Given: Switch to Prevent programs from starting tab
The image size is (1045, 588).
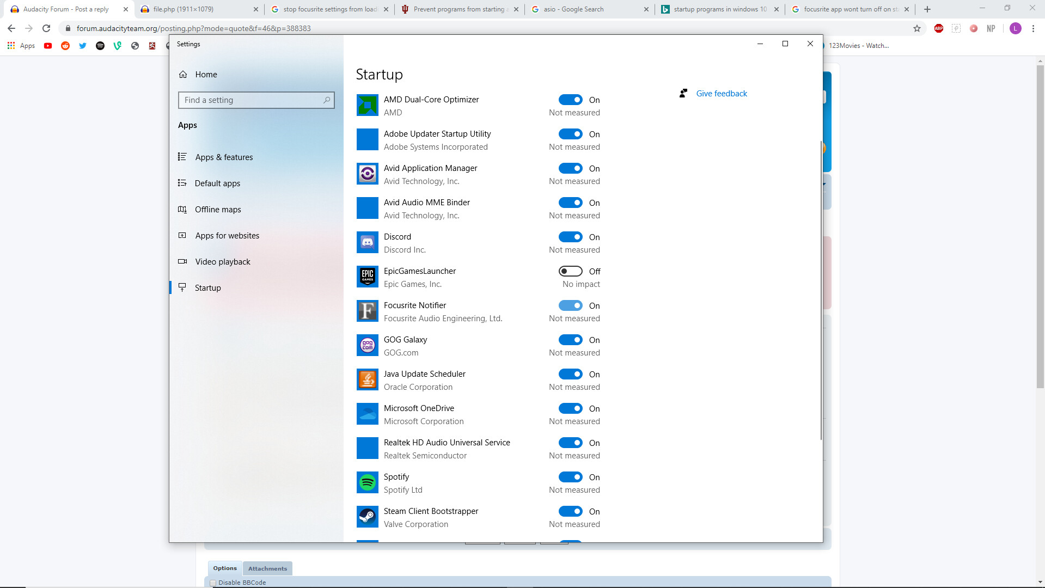Looking at the screenshot, I should click(x=459, y=9).
